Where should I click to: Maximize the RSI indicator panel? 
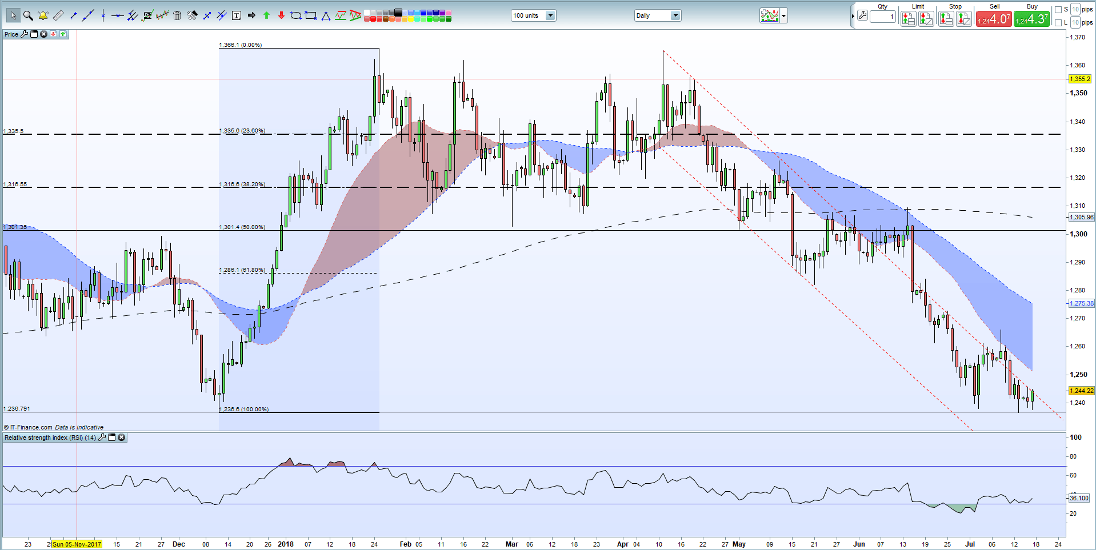pos(112,437)
